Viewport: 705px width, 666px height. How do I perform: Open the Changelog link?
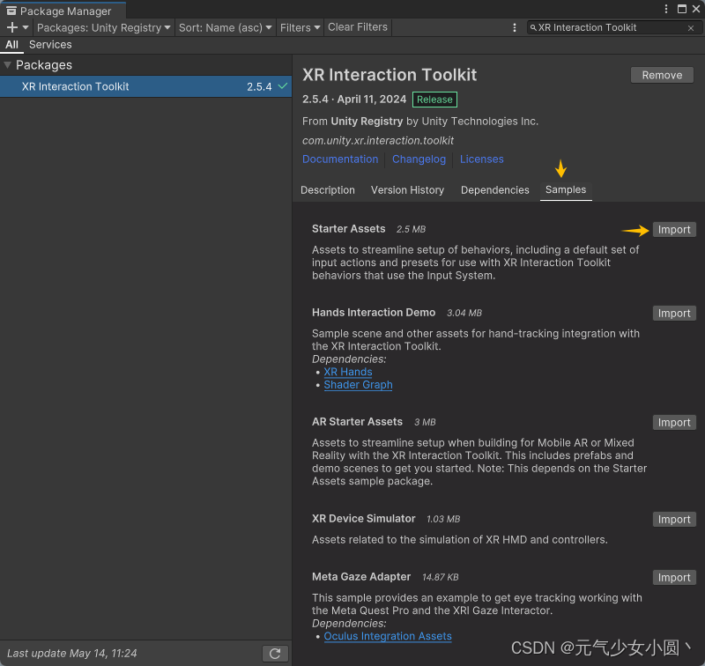[x=419, y=159]
